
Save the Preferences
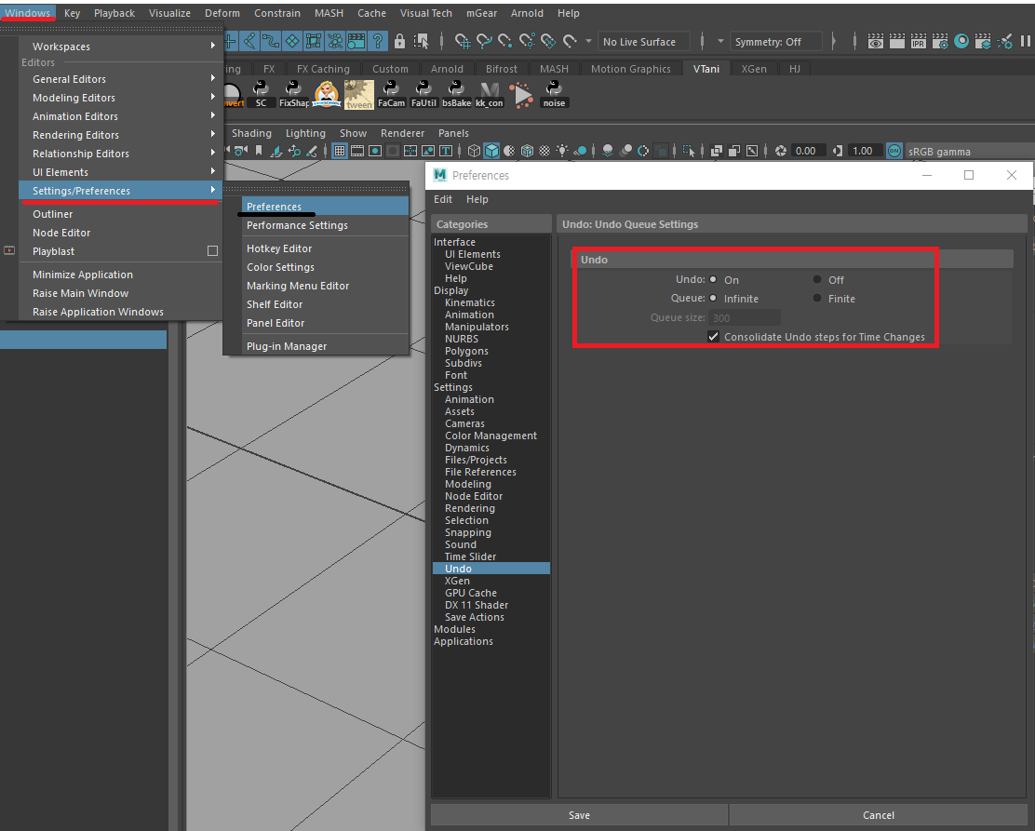579,815
